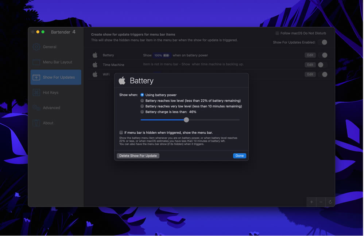Click the Time Machine row name
The width and height of the screenshot is (364, 236).
pos(113,65)
